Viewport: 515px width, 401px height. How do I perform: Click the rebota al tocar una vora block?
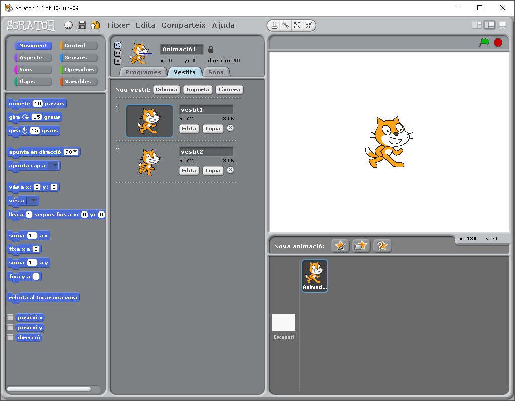pyautogui.click(x=43, y=297)
